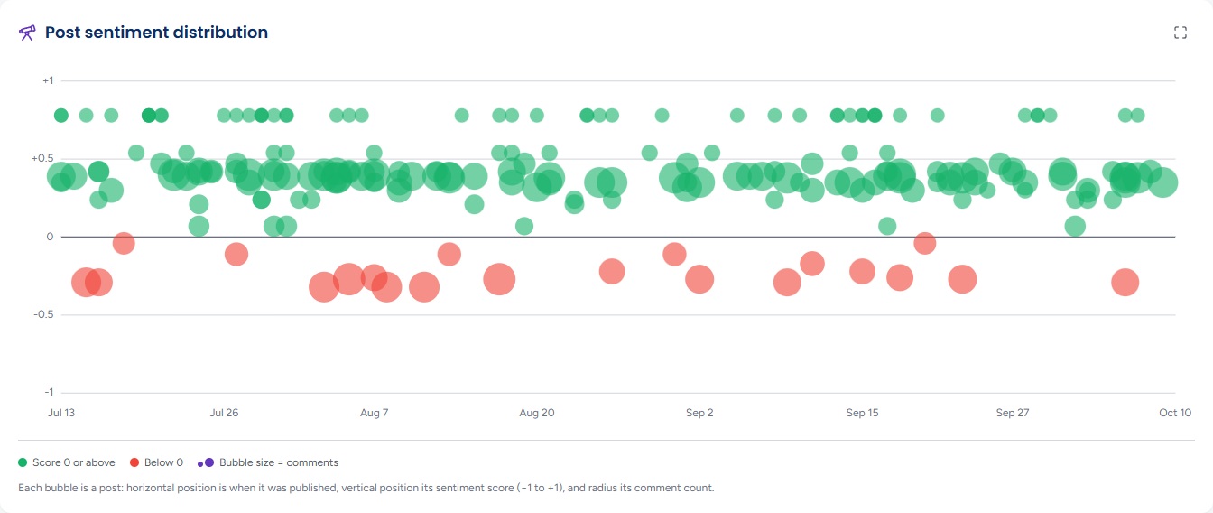
Task: Click the 'Below 0' legend label
Action: pos(163,462)
